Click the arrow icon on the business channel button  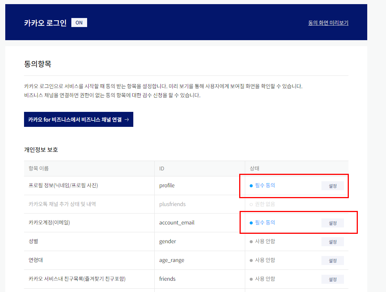127,120
